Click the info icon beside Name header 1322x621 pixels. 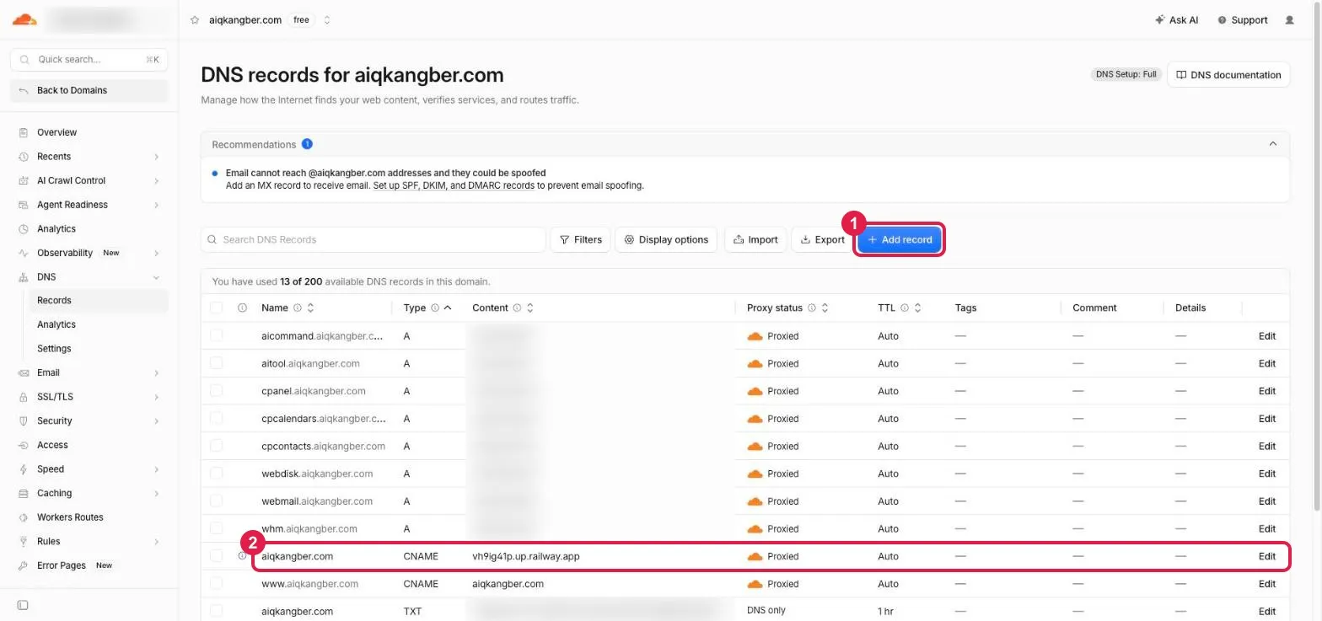[x=298, y=308]
